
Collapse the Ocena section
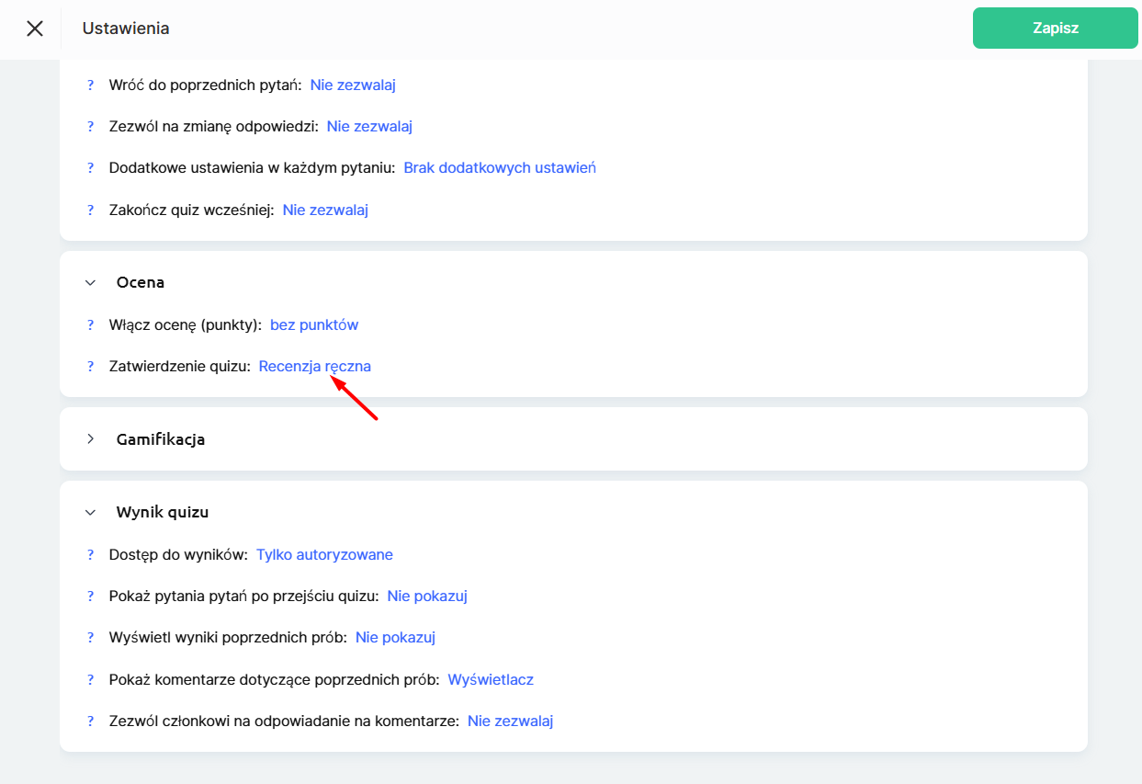[90, 283]
